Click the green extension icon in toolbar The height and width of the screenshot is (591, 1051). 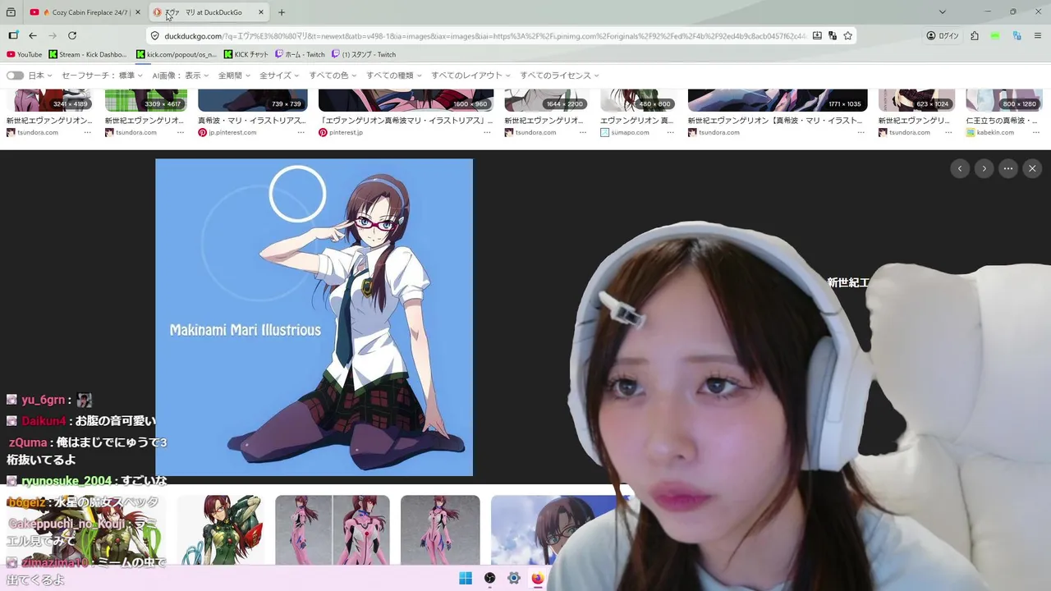pos(995,35)
